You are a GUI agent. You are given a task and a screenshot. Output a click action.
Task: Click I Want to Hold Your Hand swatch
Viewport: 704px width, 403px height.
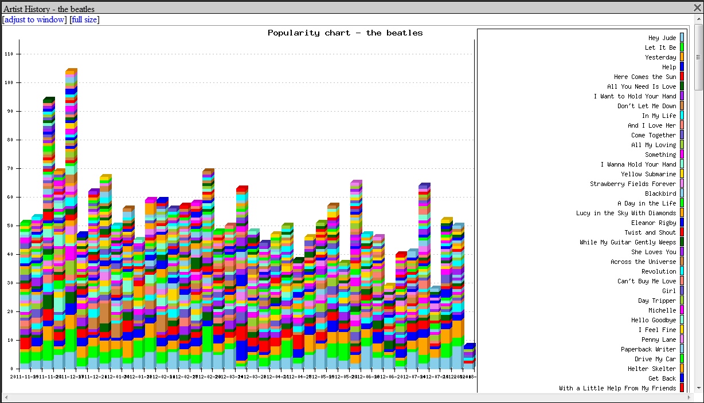coord(682,96)
